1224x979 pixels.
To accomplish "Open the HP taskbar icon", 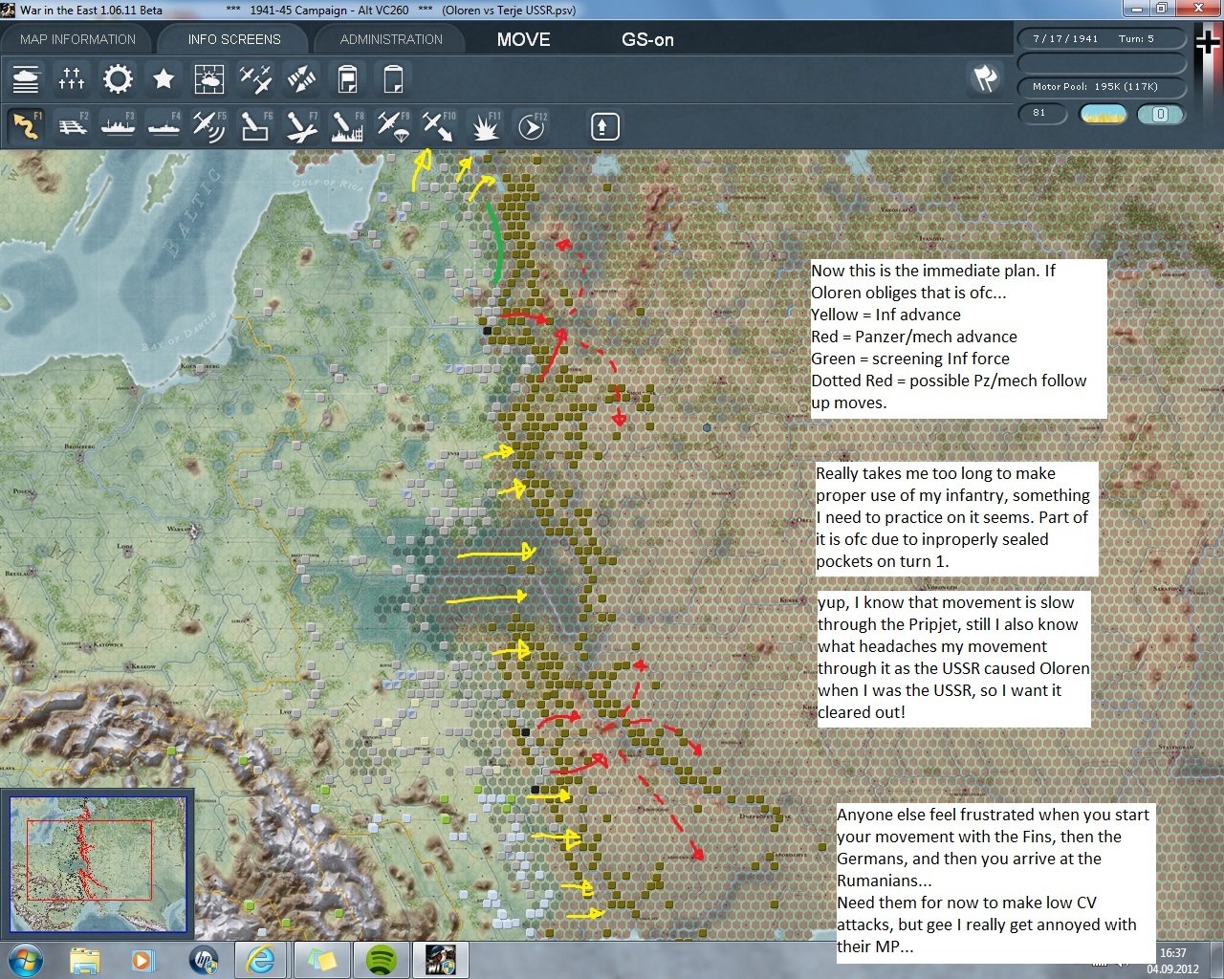I will point(204,959).
